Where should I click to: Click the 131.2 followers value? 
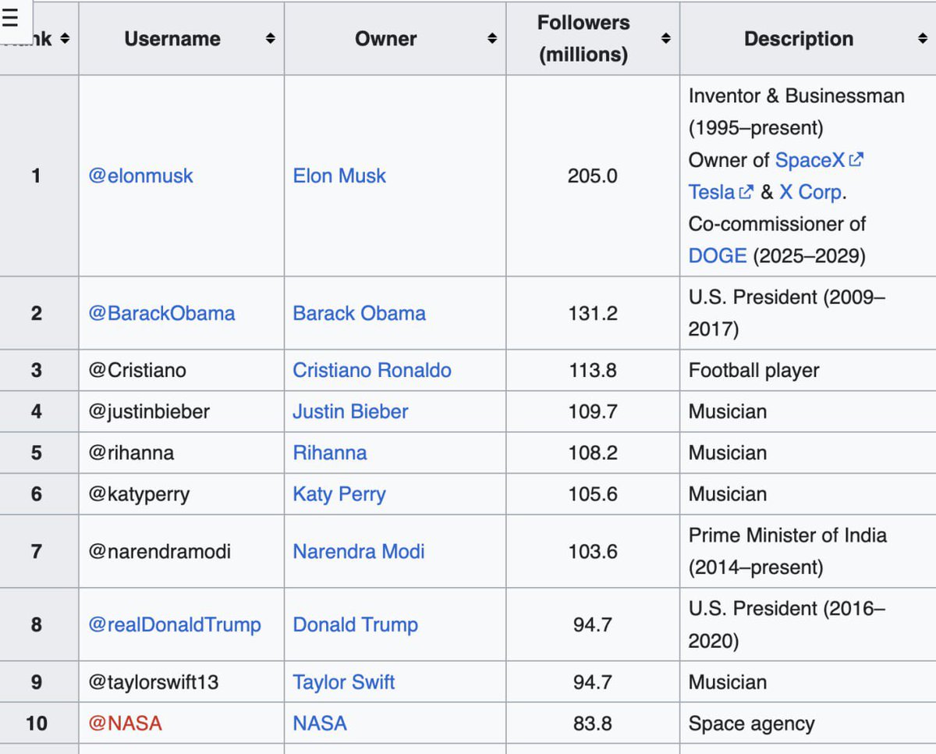click(x=592, y=313)
